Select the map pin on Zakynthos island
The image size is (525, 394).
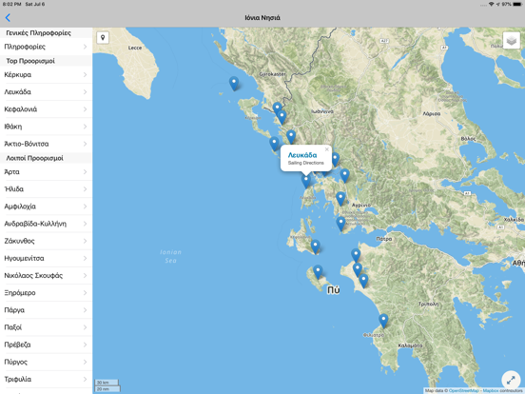pyautogui.click(x=318, y=272)
